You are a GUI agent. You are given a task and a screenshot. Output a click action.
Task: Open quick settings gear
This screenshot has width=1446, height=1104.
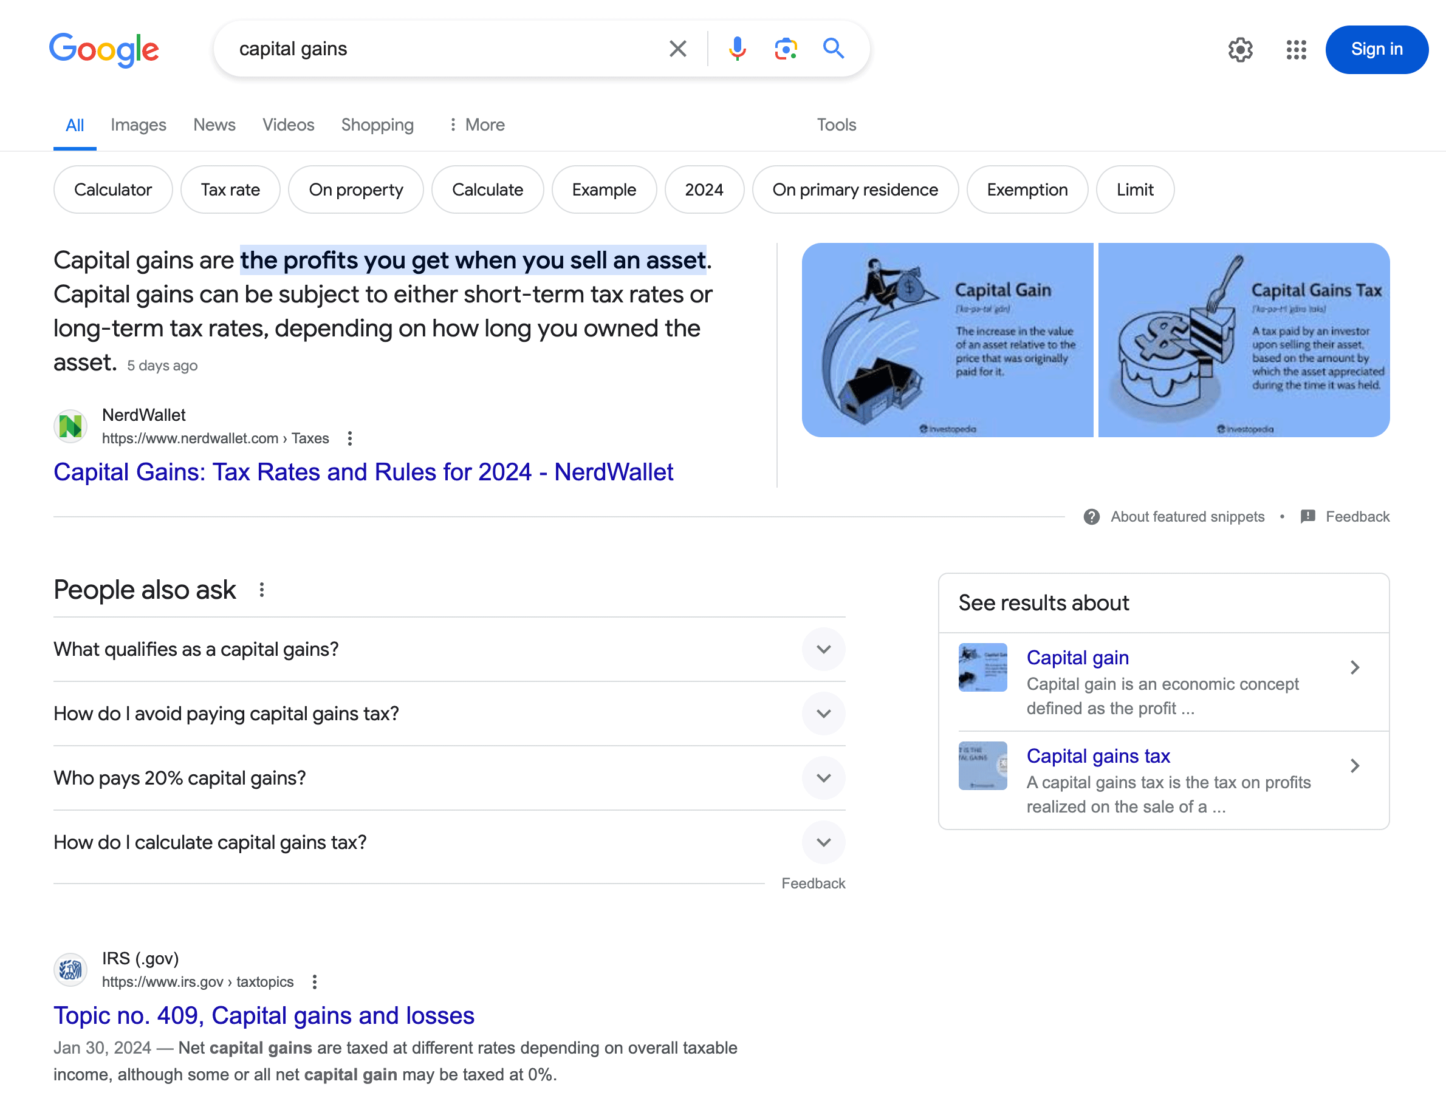1241,49
